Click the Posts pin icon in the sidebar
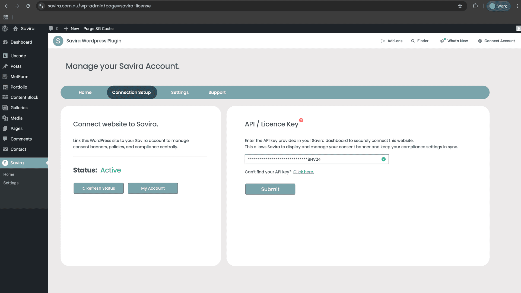 click(x=5, y=66)
